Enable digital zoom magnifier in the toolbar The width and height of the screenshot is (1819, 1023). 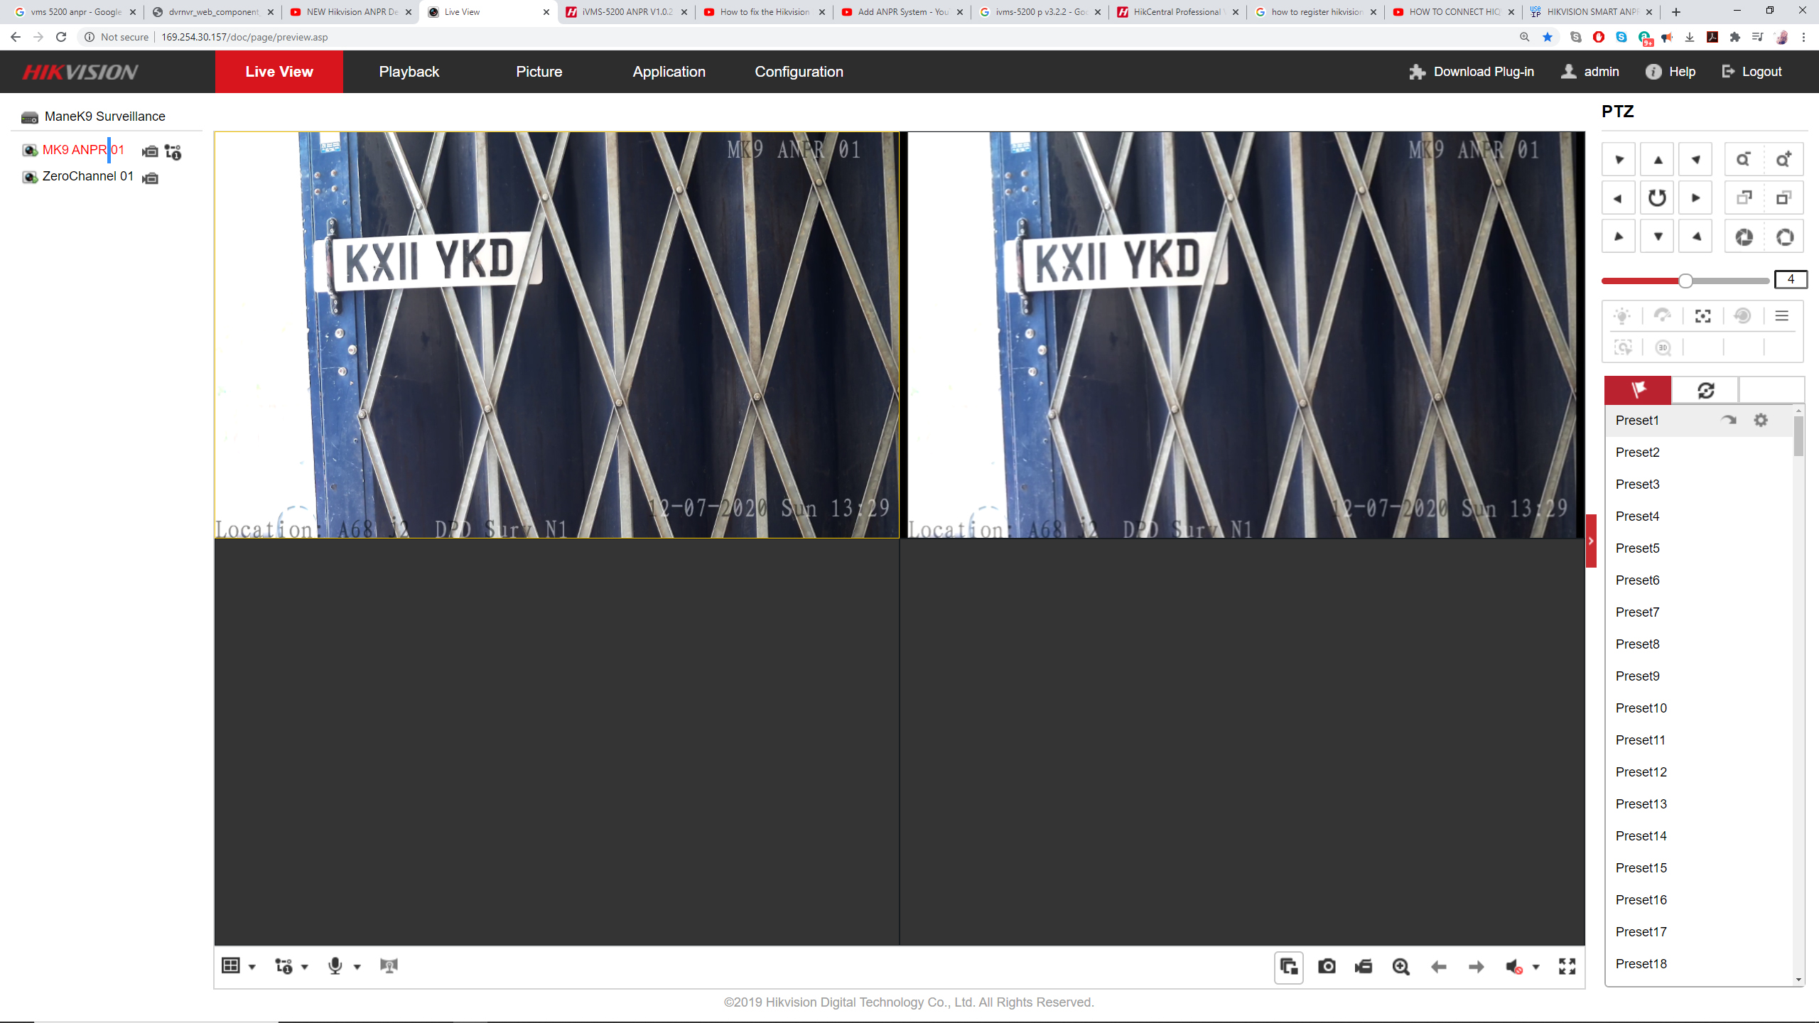[1400, 966]
